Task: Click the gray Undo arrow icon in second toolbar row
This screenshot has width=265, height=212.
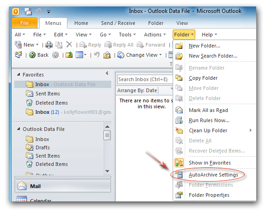Action: click(96, 55)
